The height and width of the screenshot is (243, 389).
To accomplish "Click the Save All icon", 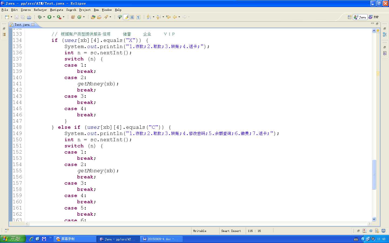I will click(x=23, y=17).
